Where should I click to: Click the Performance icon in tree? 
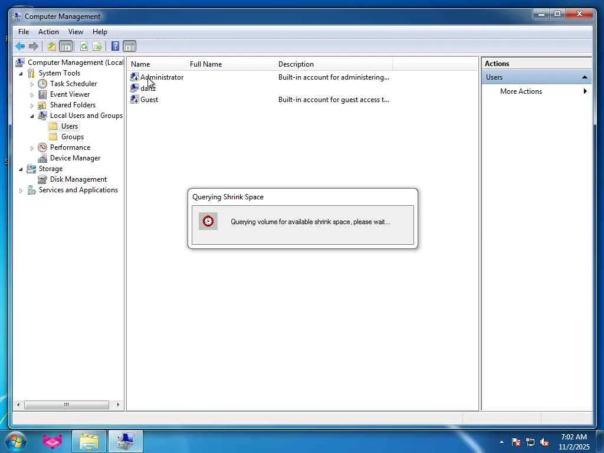click(x=42, y=147)
